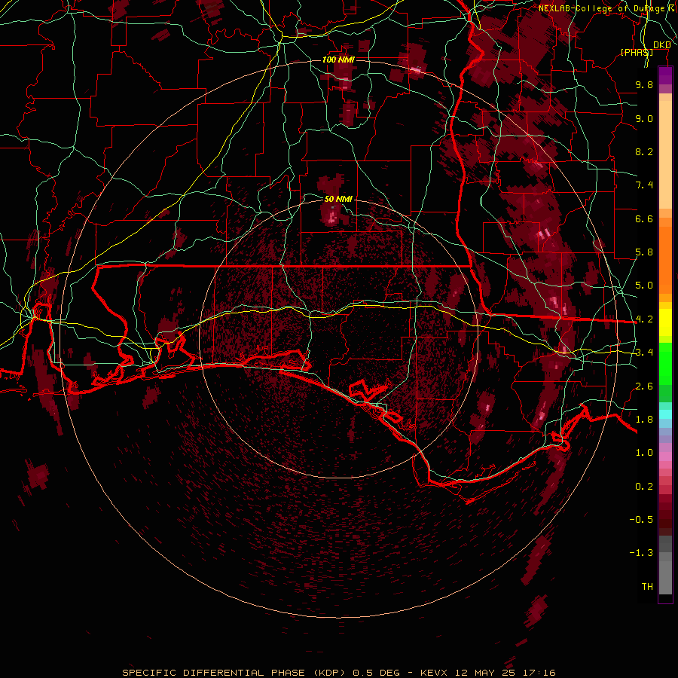
Task: Click the 8.2 value on the color scale
Action: pyautogui.click(x=644, y=151)
